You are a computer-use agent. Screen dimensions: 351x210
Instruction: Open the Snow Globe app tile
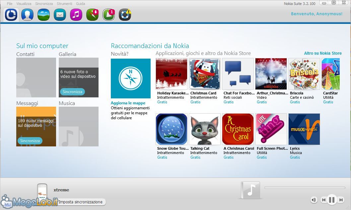172,129
